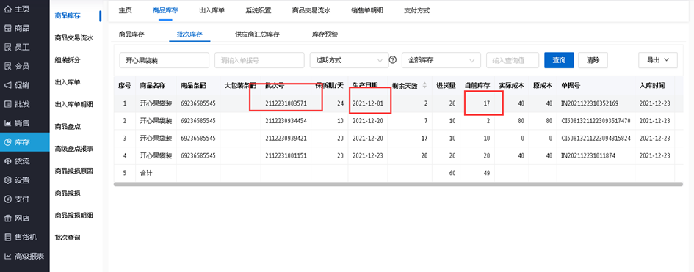Open the 支付 payment sidebar icon
This screenshot has height=272, width=694.
pyautogui.click(x=7, y=199)
